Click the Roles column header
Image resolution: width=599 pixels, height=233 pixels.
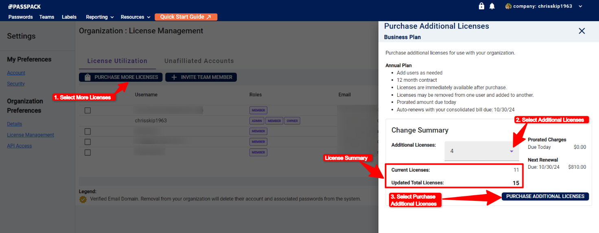(256, 95)
